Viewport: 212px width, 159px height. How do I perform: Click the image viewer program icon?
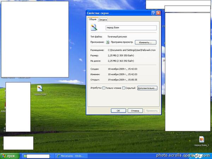point(108,42)
